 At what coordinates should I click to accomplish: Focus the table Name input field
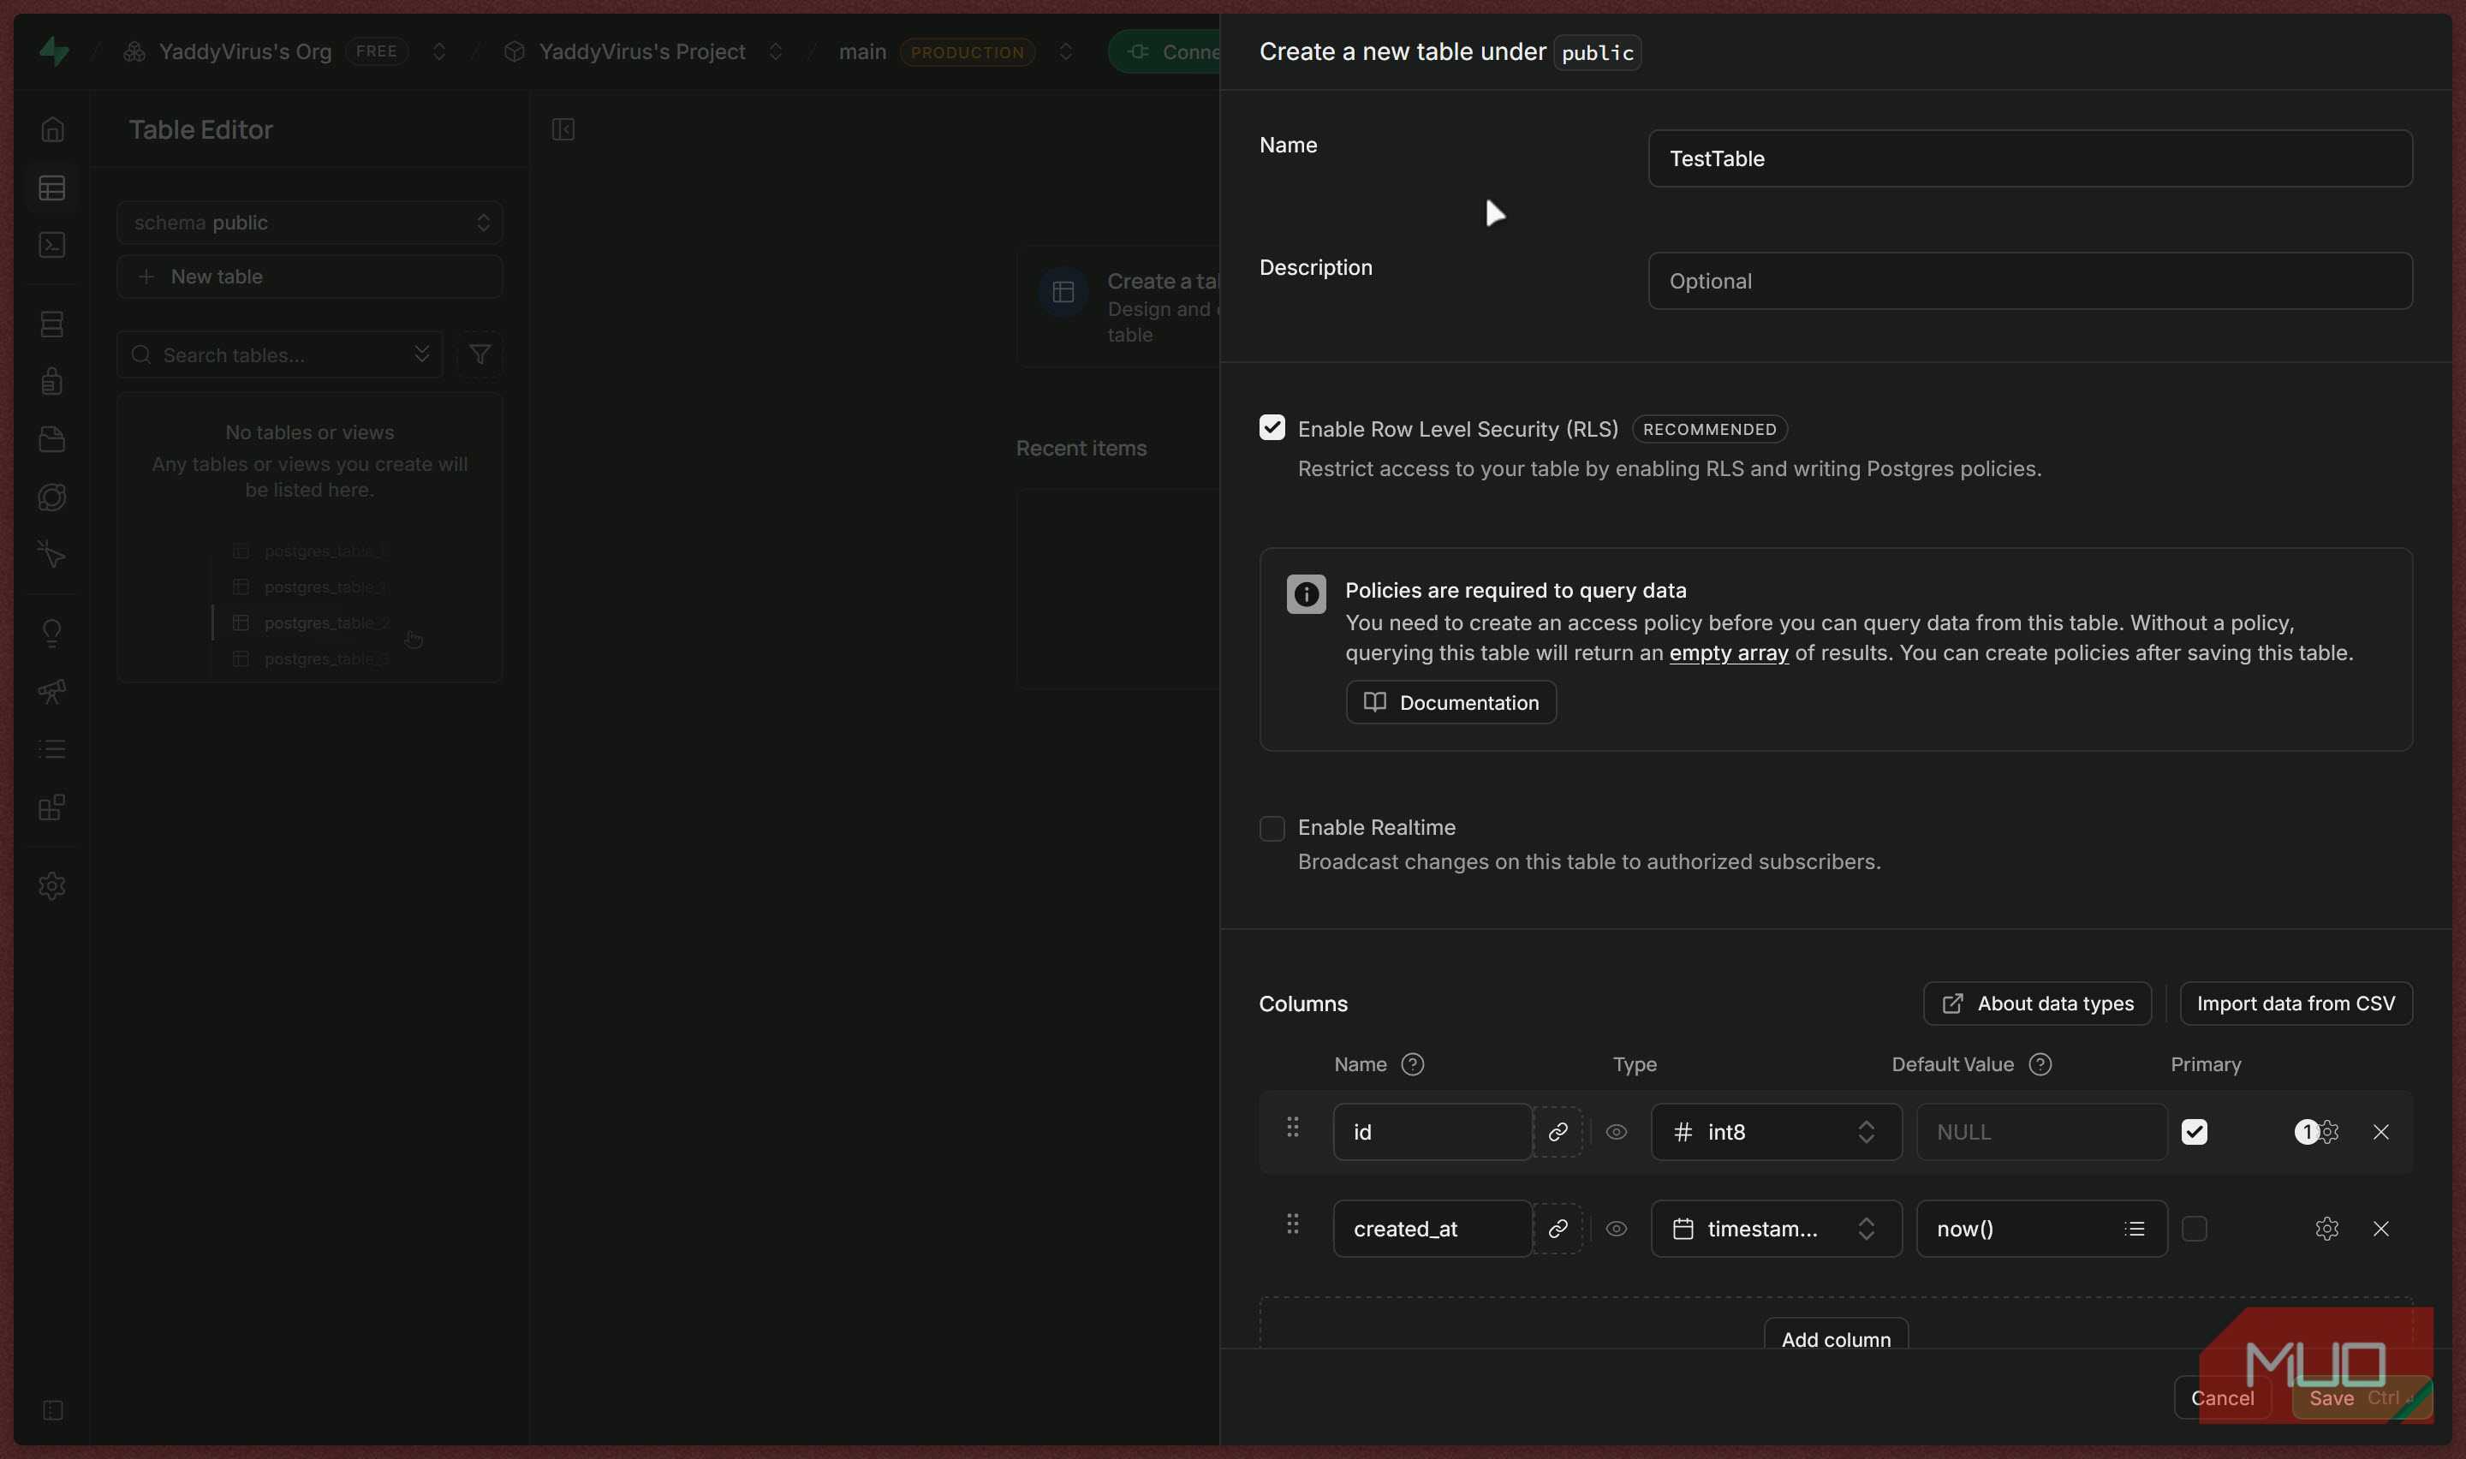pyautogui.click(x=2029, y=158)
